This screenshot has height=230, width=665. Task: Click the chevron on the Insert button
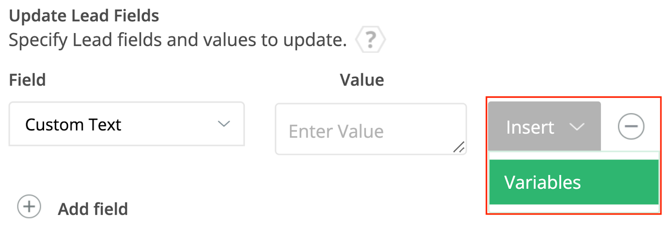click(x=577, y=127)
